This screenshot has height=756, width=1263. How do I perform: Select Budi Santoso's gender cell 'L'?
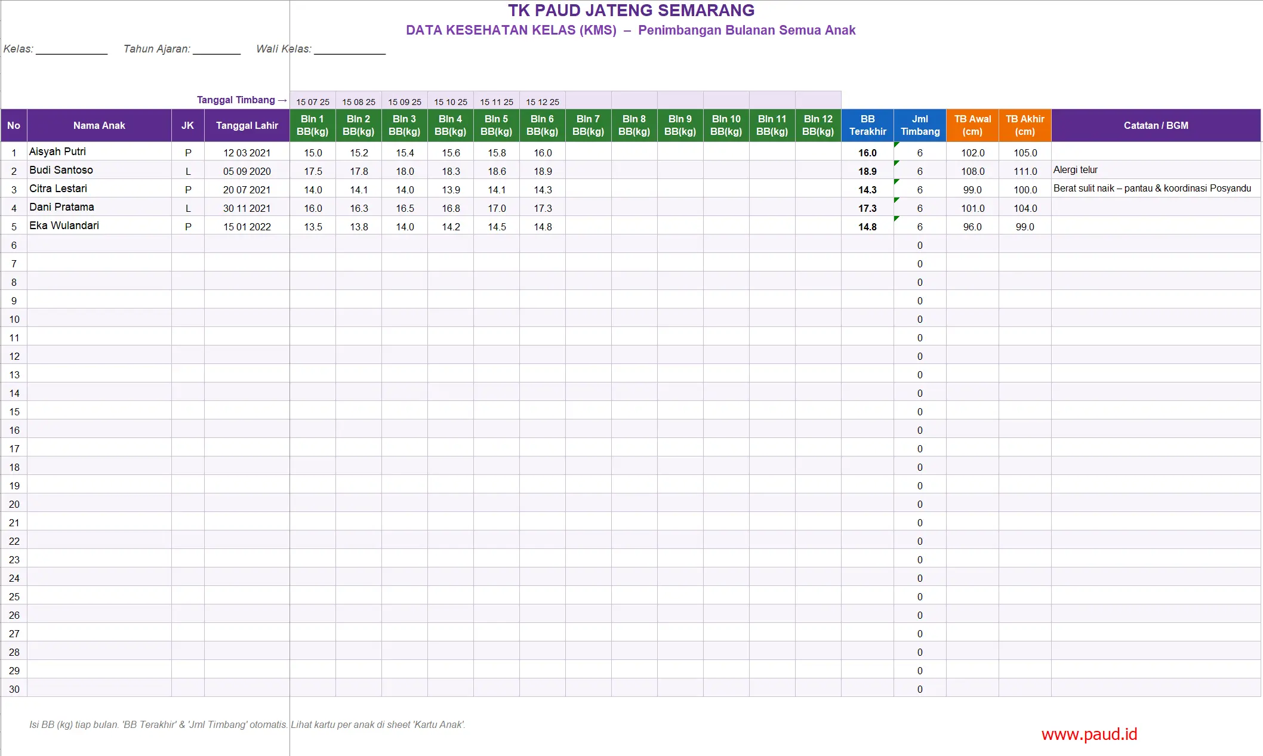(x=188, y=171)
